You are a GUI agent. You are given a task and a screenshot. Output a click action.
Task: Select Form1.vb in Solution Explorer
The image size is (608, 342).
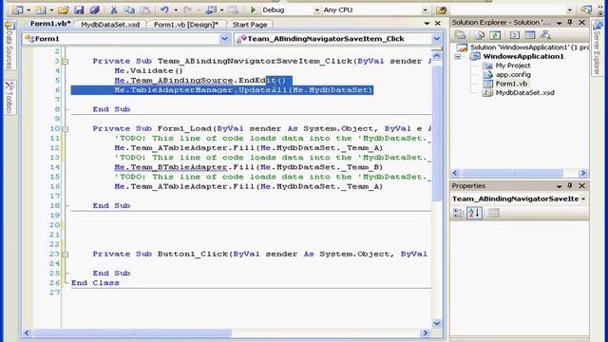coord(511,84)
